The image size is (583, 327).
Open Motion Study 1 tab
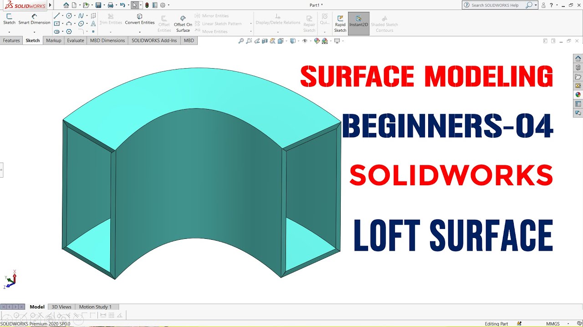[95, 307]
